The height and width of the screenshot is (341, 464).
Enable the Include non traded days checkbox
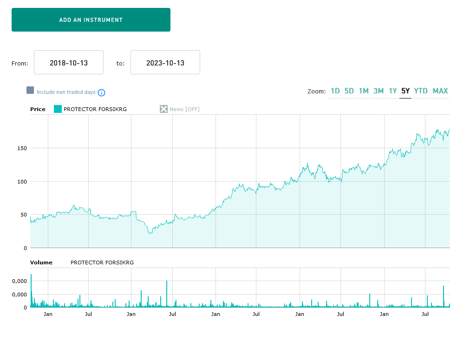pos(30,91)
